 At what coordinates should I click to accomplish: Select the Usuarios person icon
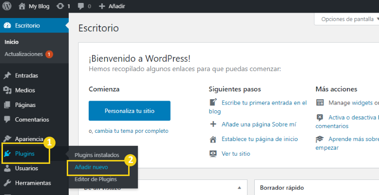[x=7, y=168]
